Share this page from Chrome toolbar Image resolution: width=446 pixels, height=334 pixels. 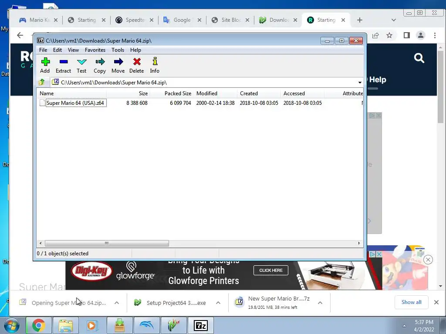(x=375, y=35)
